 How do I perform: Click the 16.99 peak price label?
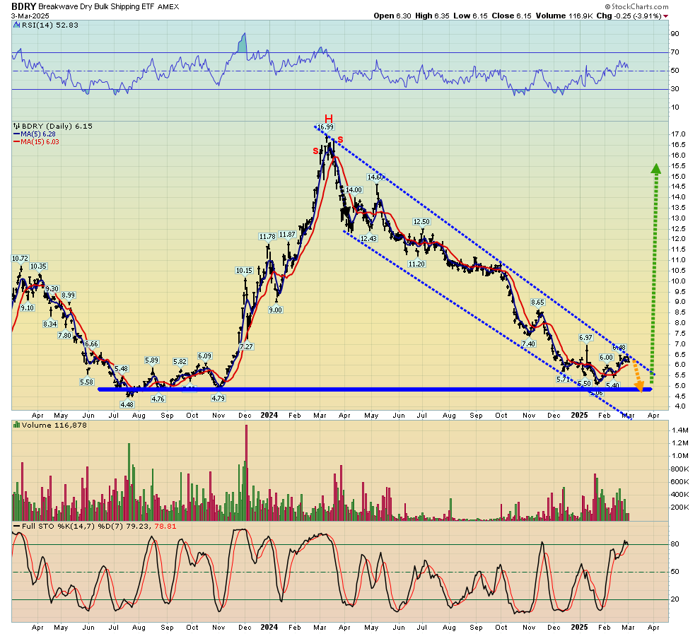coord(325,127)
